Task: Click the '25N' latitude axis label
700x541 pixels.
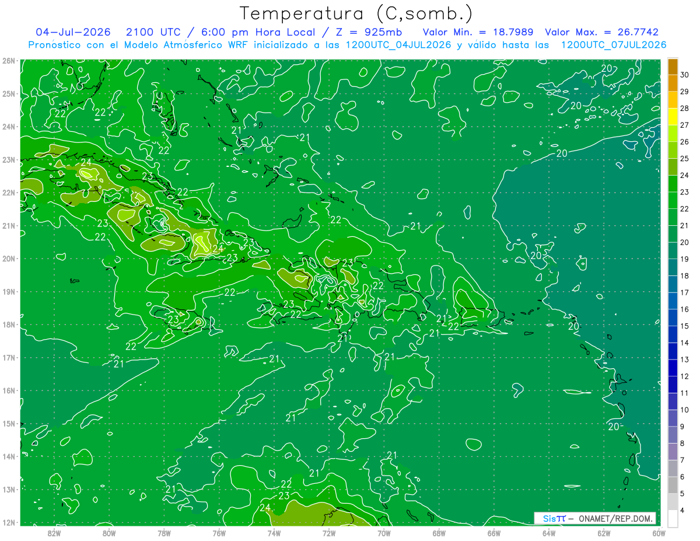Action: [x=9, y=93]
